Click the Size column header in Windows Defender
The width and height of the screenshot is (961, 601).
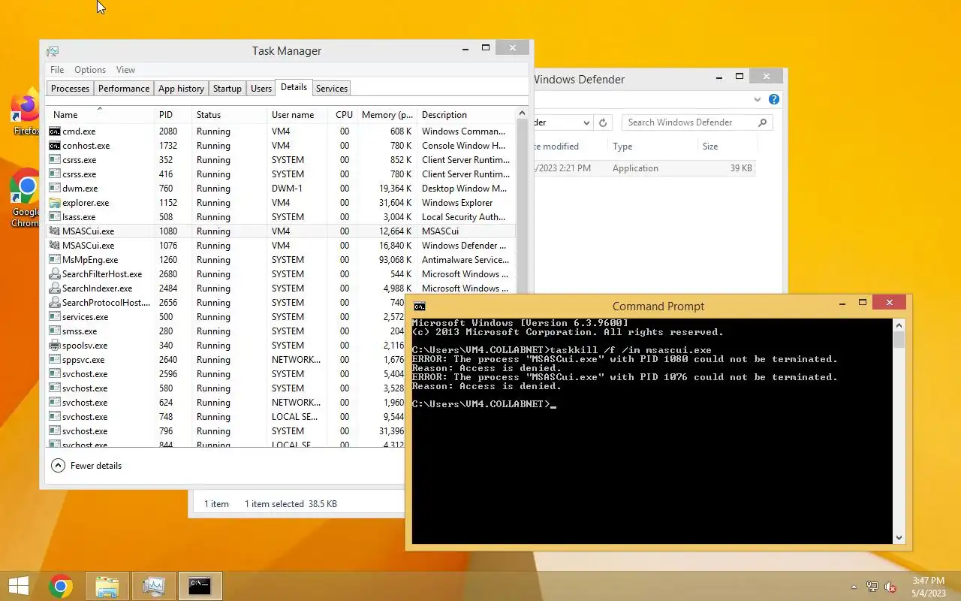[x=727, y=146]
